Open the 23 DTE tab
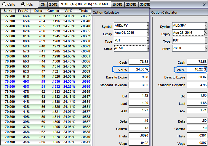 [x=131, y=4]
